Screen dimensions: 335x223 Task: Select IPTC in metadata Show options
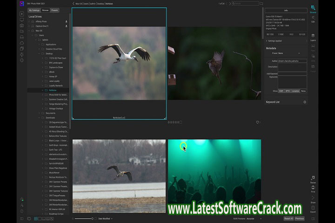(288, 91)
